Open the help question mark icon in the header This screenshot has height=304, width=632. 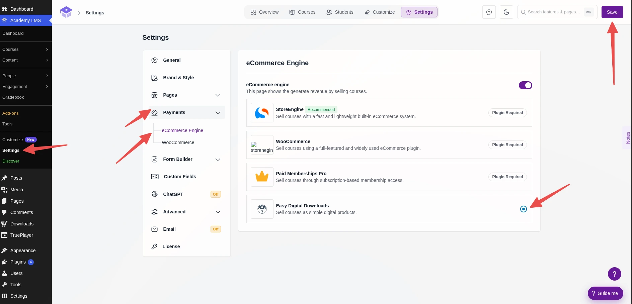point(489,12)
